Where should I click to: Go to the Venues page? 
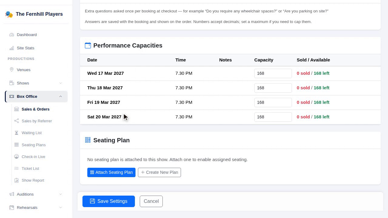(x=36, y=70)
